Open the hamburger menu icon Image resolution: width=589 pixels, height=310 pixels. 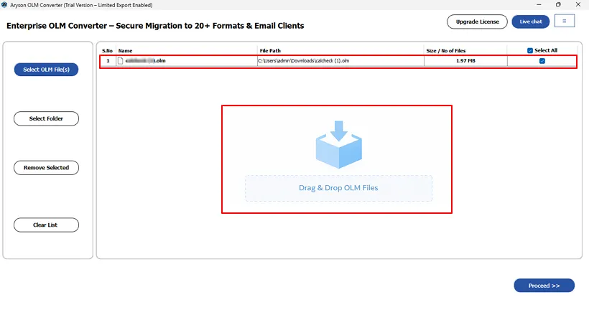coord(564,21)
